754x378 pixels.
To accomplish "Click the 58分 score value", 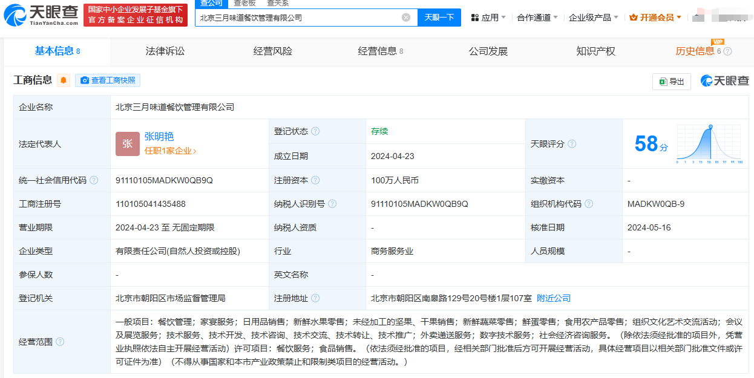I will coord(651,144).
